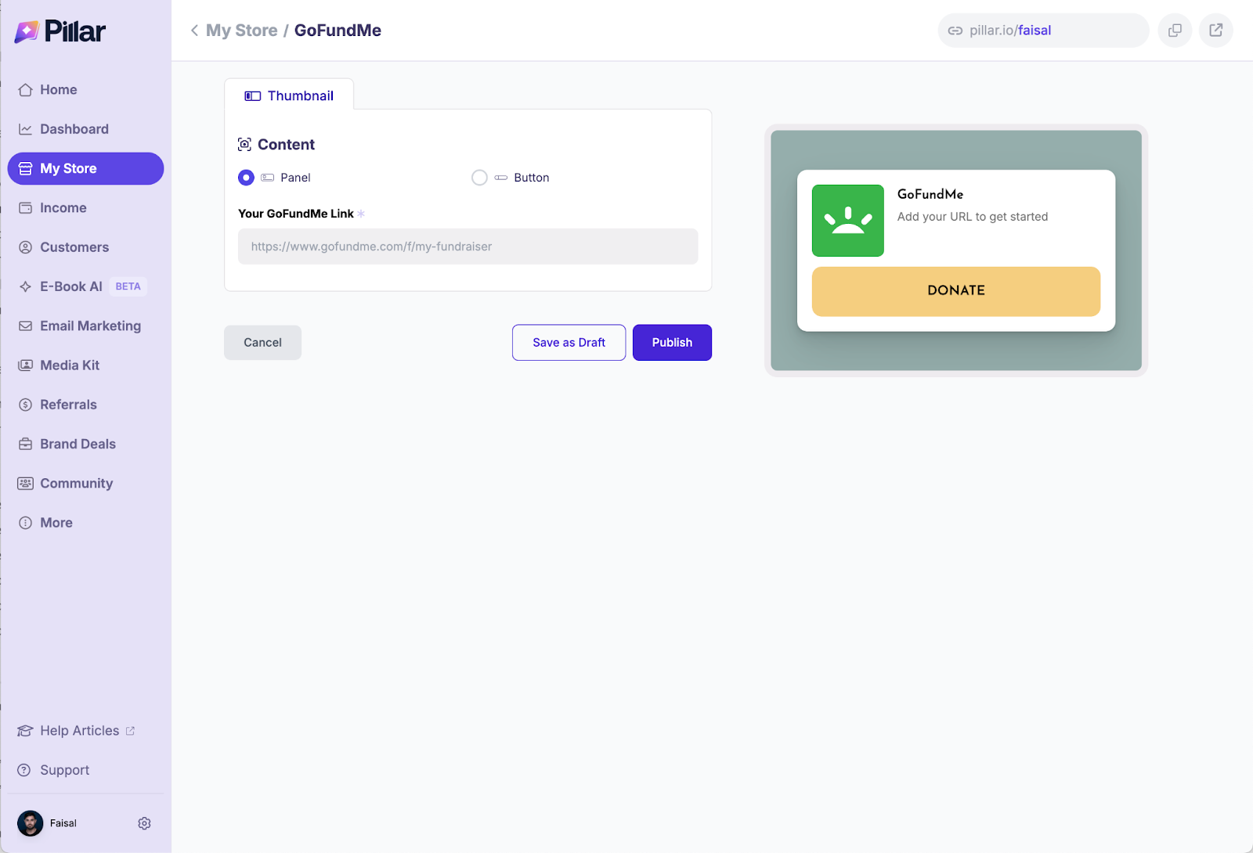This screenshot has height=853, width=1253.
Task: Click the GoFundMe link input field
Action: (468, 247)
